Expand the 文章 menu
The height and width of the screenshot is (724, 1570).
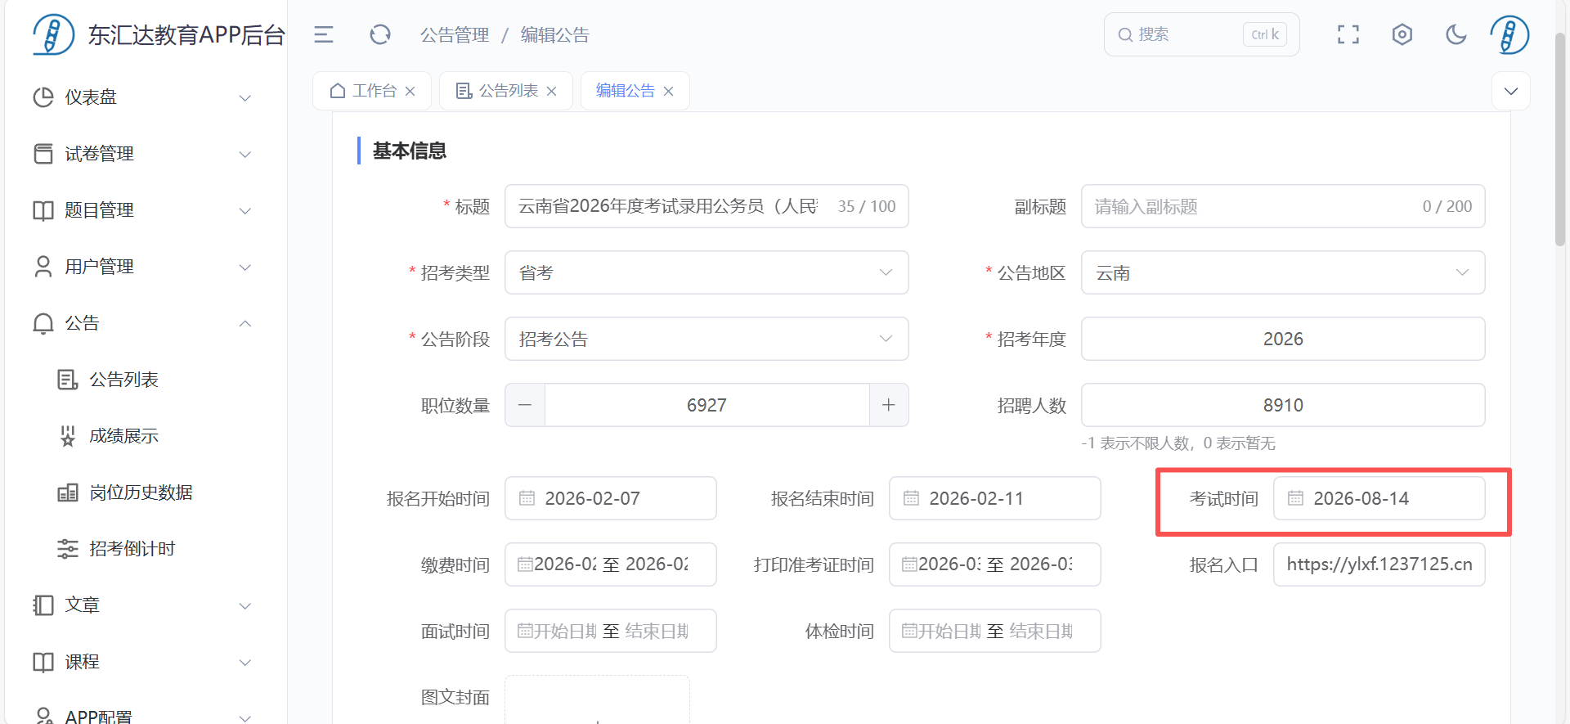244,605
